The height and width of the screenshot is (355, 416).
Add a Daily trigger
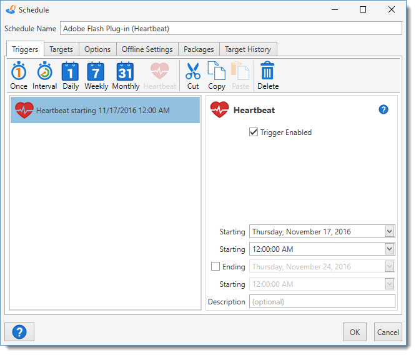71,76
